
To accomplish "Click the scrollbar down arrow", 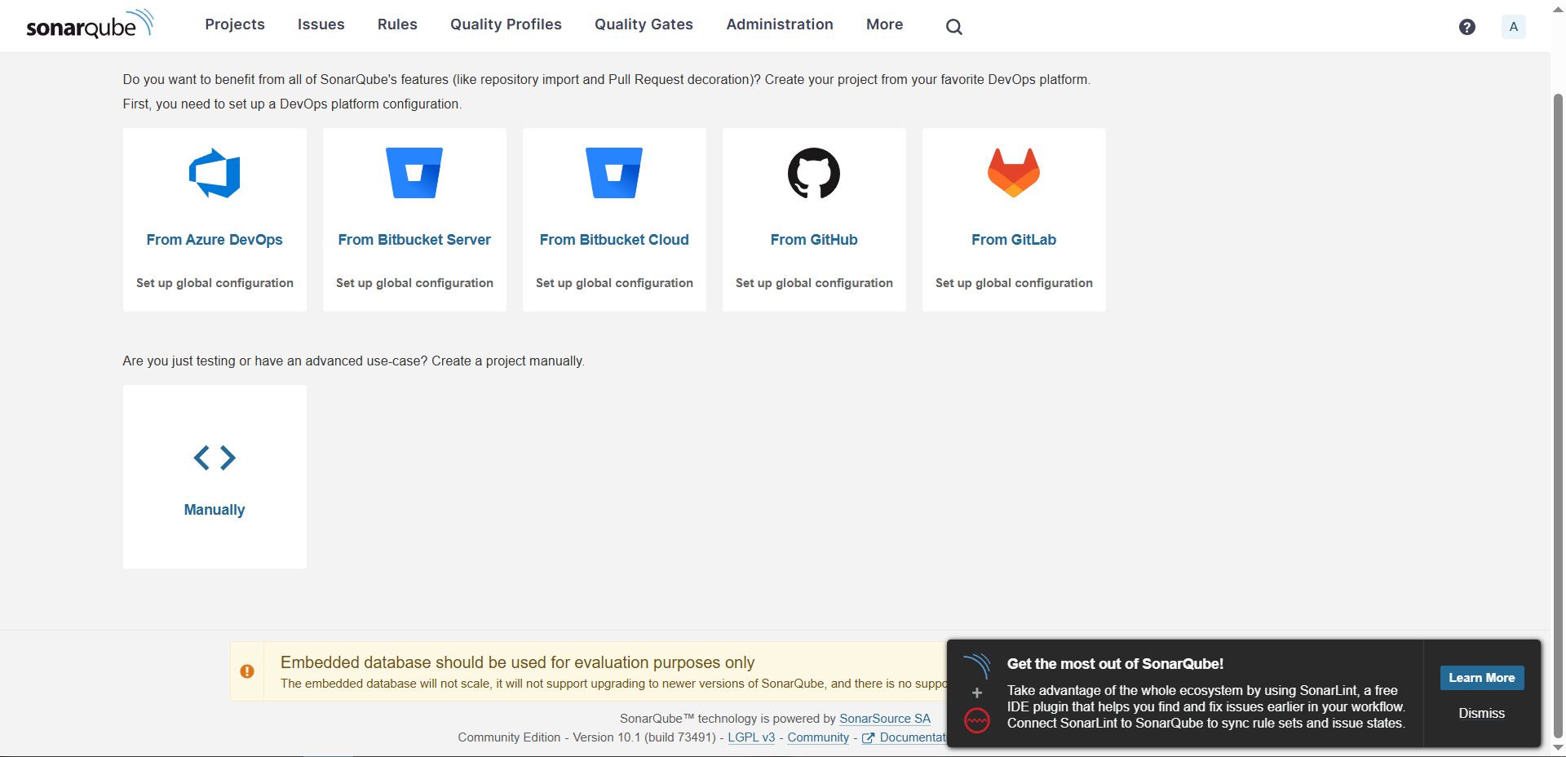I will tap(1558, 748).
